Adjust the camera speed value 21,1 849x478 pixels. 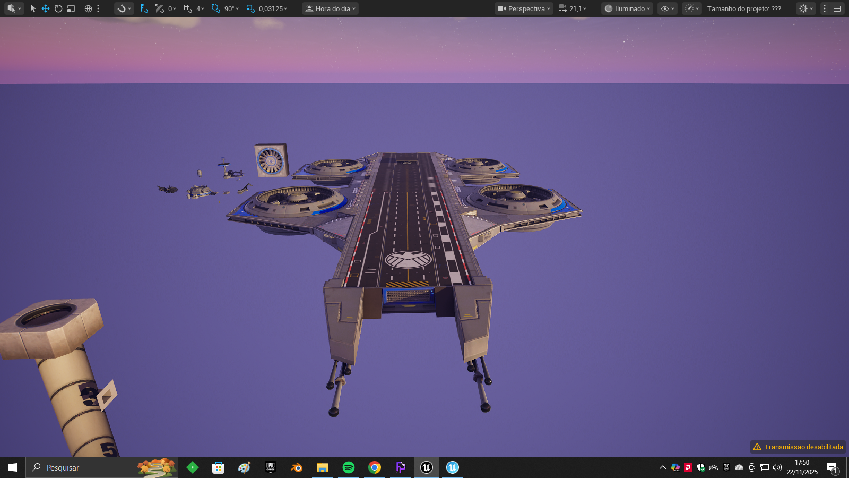(575, 8)
